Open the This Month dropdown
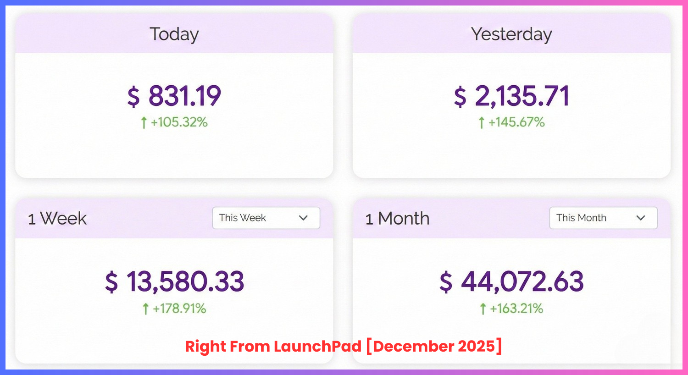Viewport: 688px width, 375px height. [603, 218]
